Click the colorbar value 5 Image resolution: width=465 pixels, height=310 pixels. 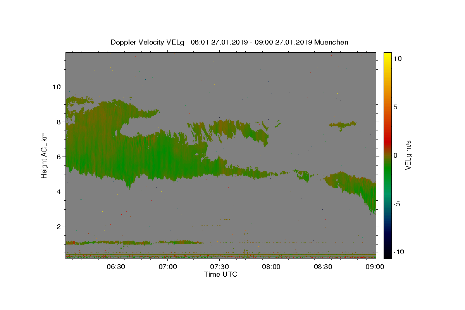point(395,107)
